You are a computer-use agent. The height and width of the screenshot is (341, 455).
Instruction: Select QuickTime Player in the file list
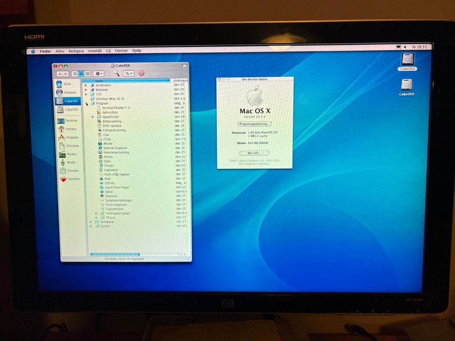click(116, 187)
